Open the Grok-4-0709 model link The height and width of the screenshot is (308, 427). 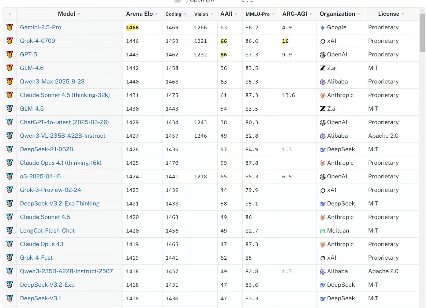pos(38,41)
